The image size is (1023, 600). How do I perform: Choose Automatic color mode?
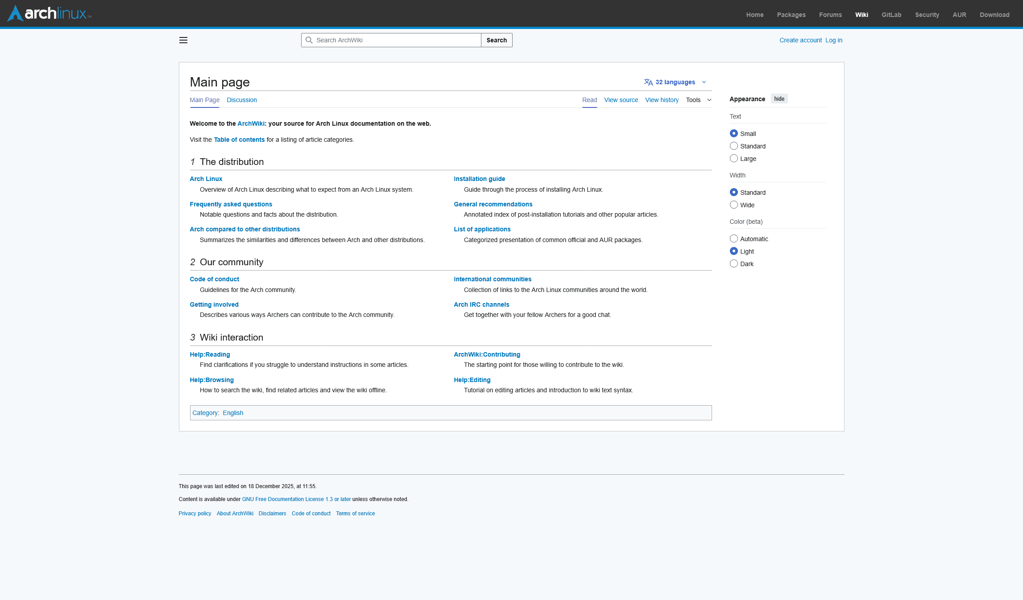click(734, 238)
